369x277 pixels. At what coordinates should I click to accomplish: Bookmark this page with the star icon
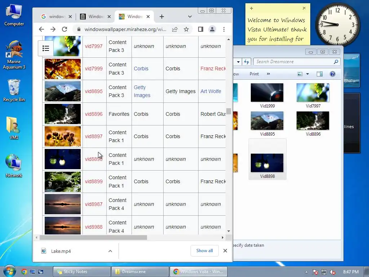tap(186, 29)
